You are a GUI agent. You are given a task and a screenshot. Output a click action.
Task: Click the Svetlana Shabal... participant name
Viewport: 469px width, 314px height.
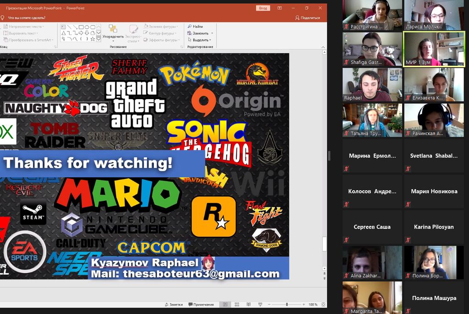[434, 156]
